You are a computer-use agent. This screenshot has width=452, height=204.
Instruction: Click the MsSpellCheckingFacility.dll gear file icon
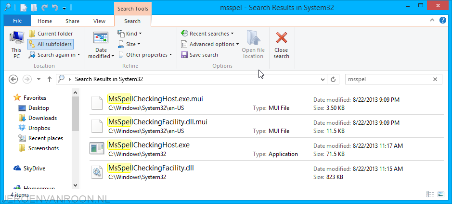point(97,172)
